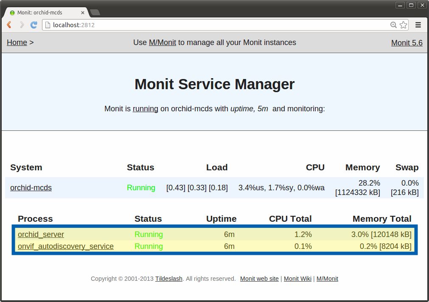This screenshot has height=302, width=429.
Task: Click the load values [0.43] [0.33] [0.18]
Action: pyautogui.click(x=197, y=188)
